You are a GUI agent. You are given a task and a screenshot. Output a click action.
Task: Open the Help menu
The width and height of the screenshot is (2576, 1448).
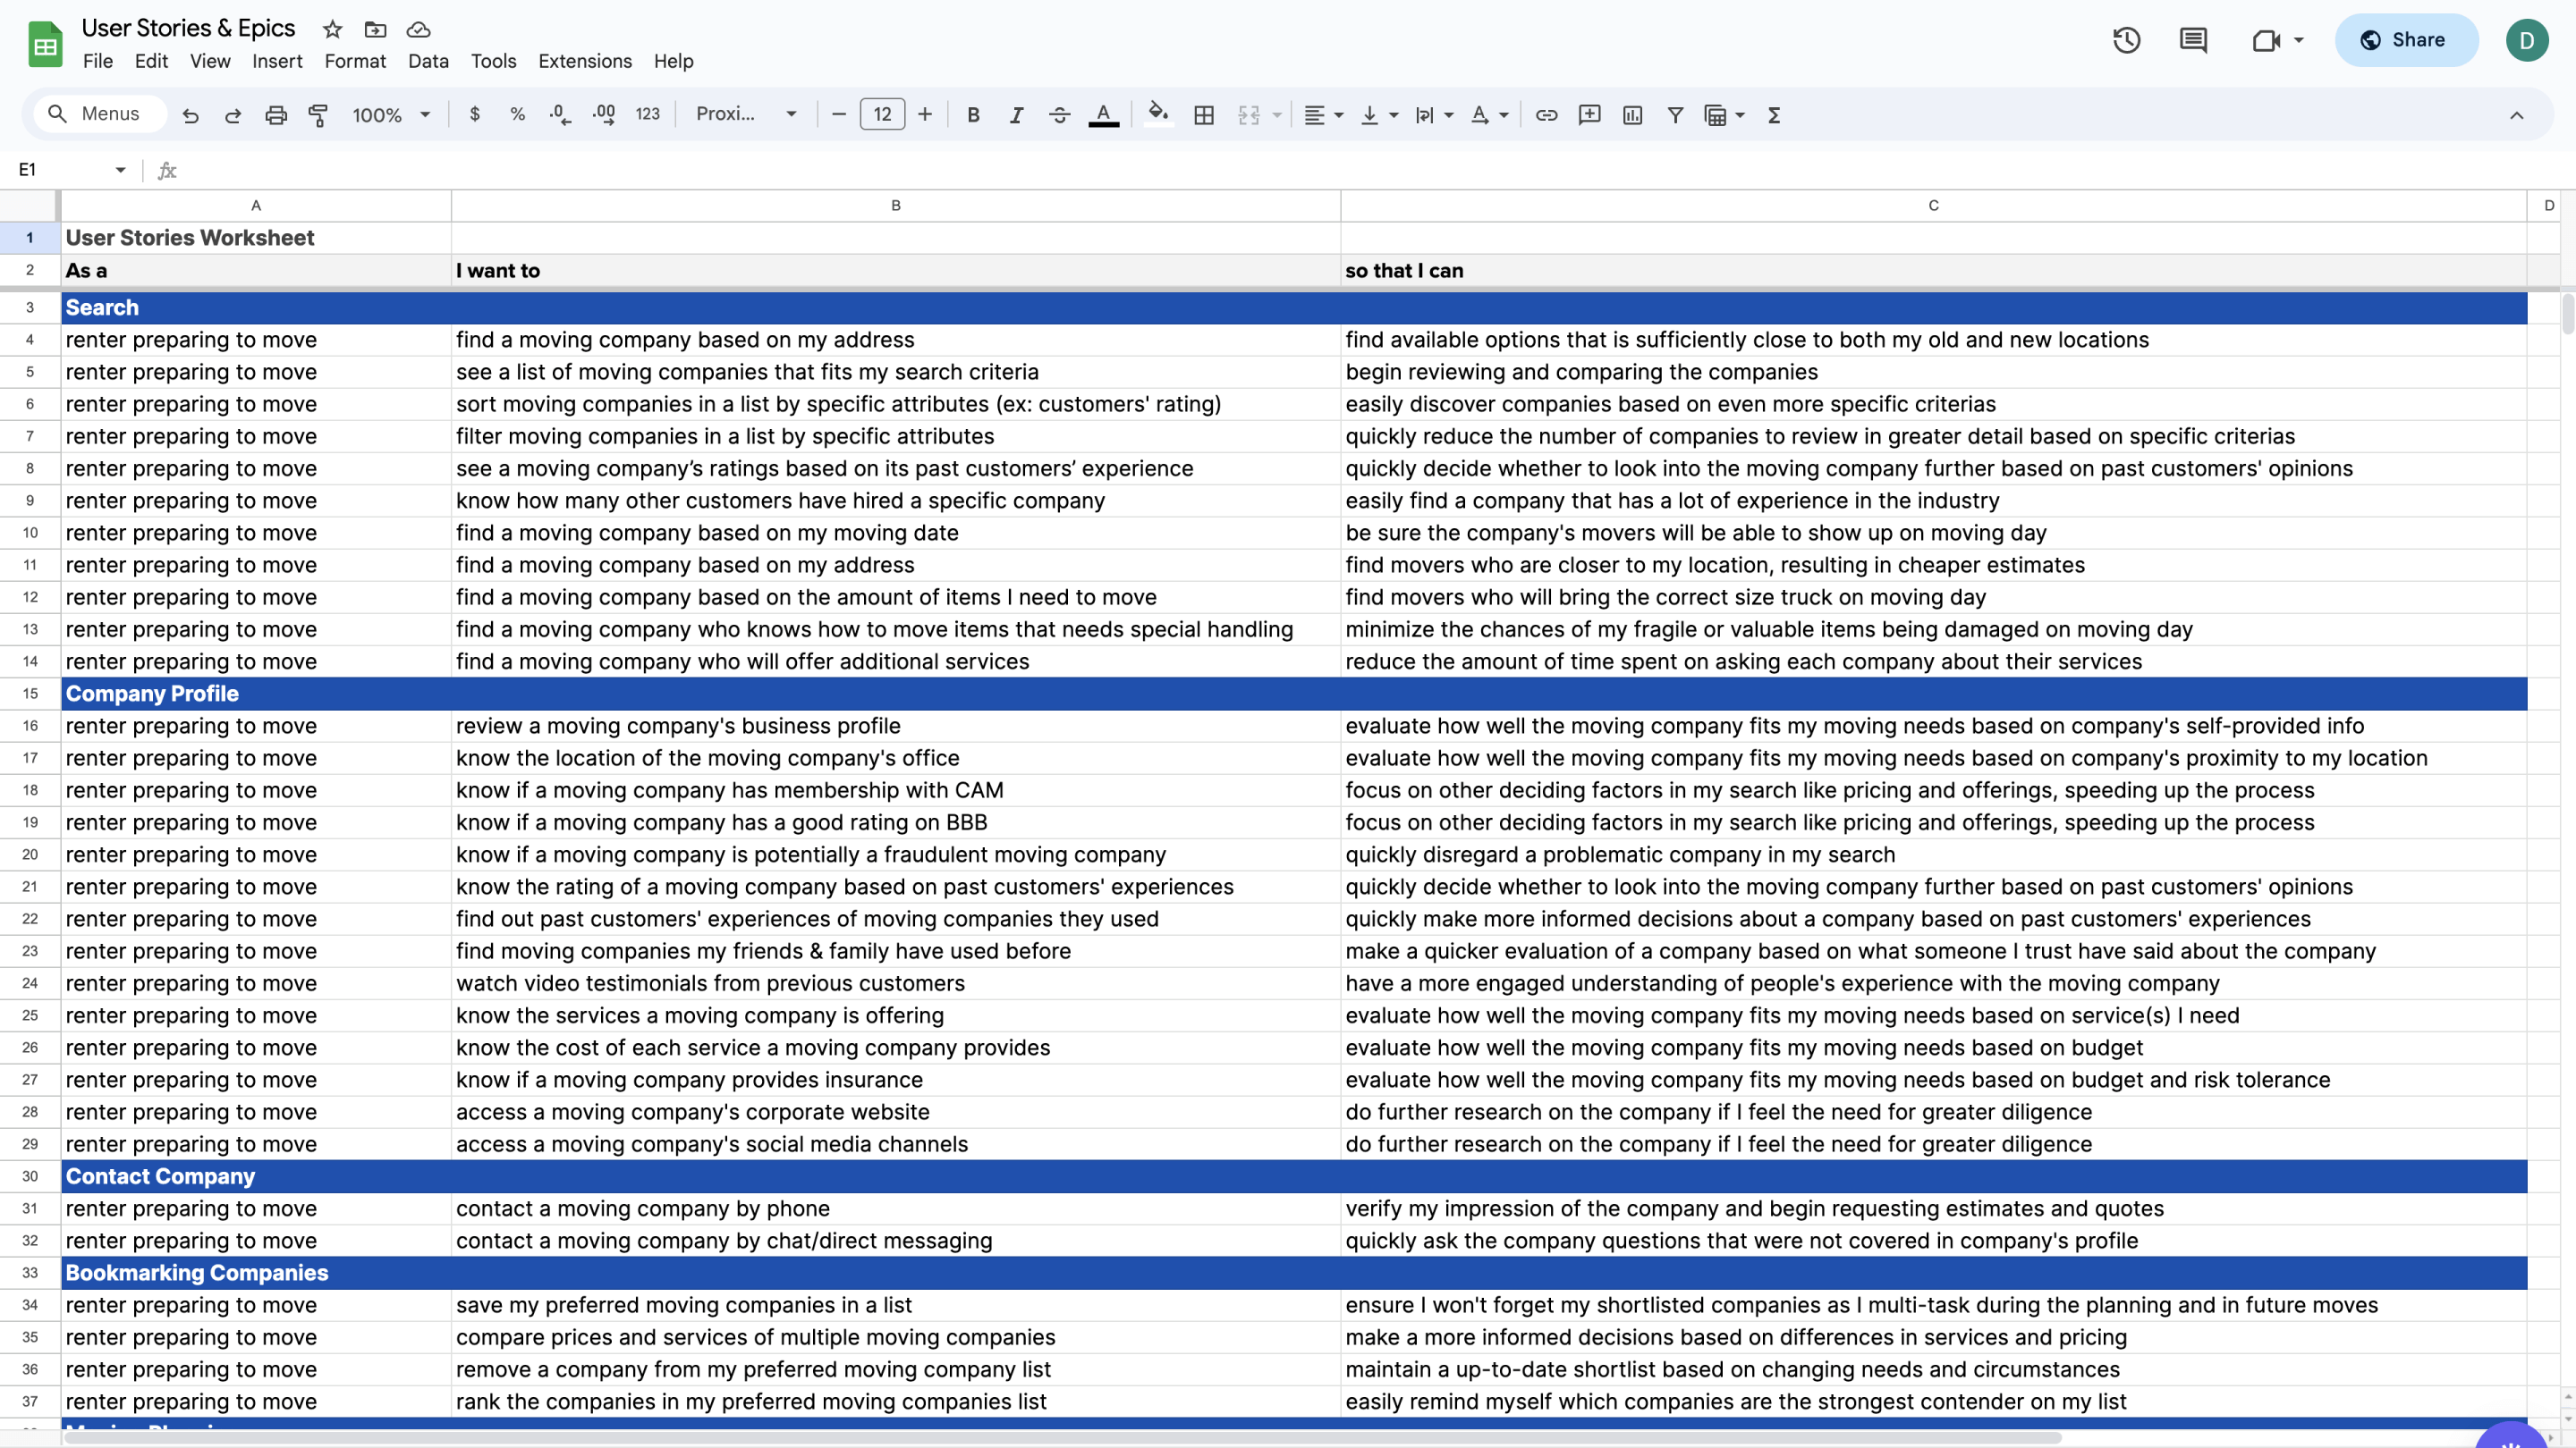click(673, 61)
